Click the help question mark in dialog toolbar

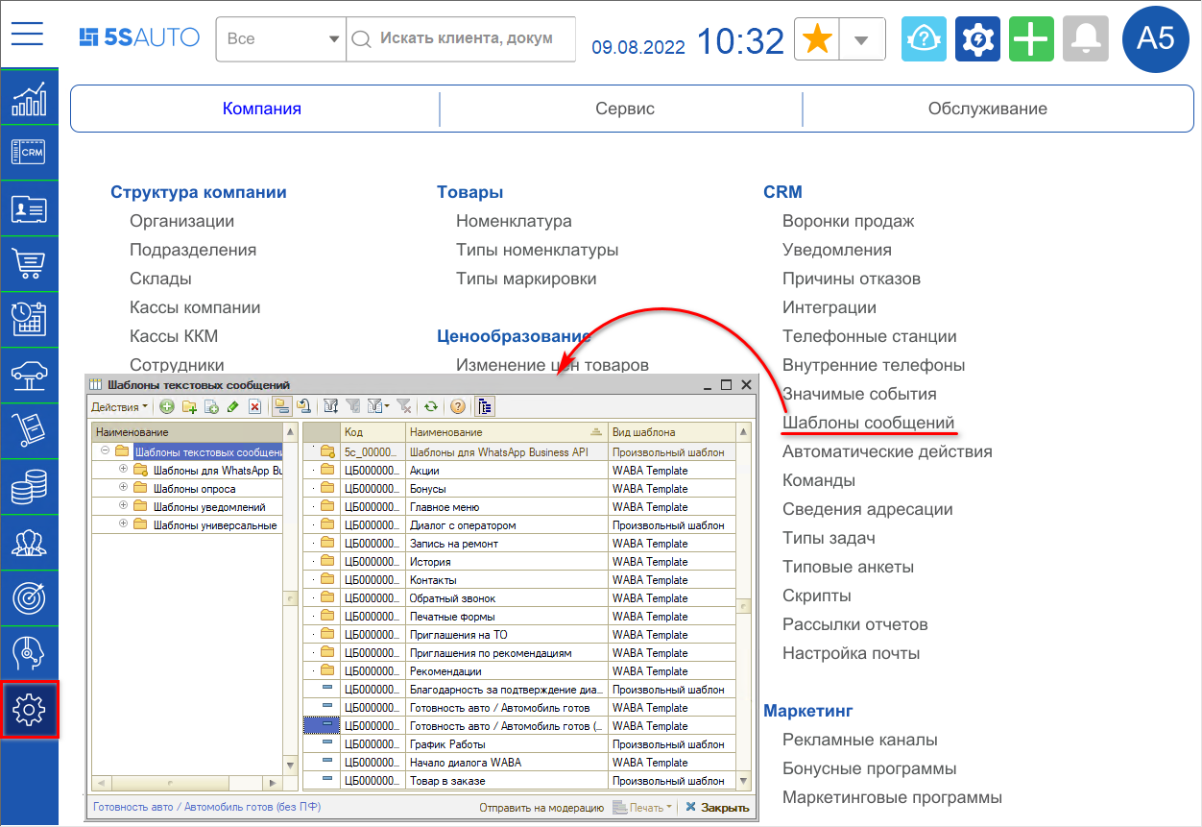pyautogui.click(x=458, y=406)
